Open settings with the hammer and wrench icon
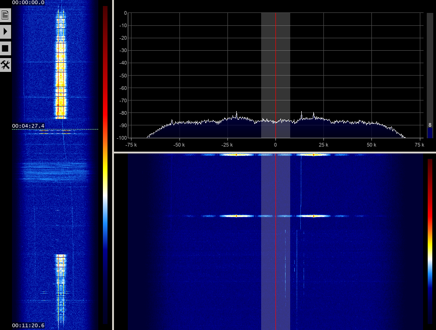The height and width of the screenshot is (330, 436). click(x=5, y=65)
